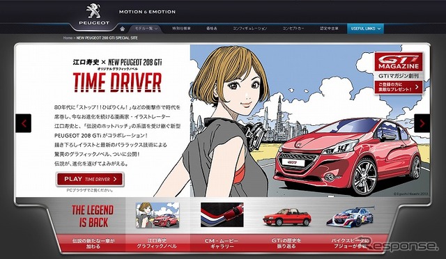
Task: Select the Pikes Peak race car thumbnail
Action: pos(351,217)
